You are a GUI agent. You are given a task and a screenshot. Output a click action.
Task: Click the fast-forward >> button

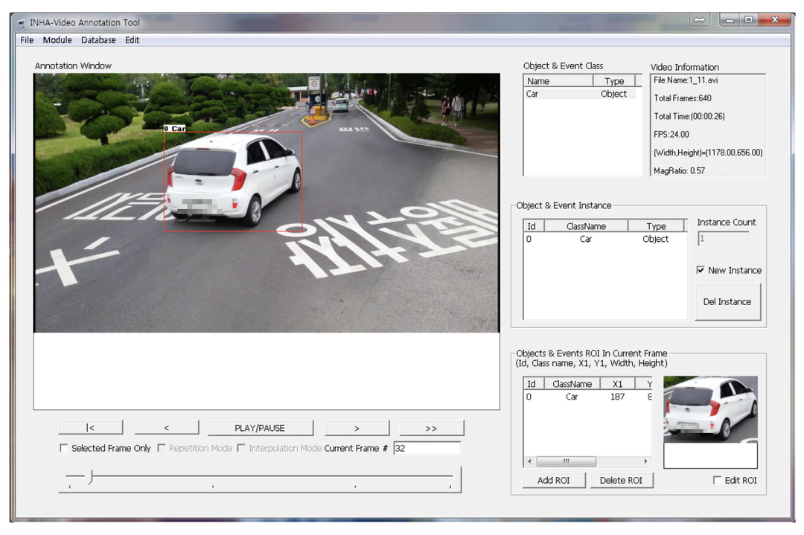coord(431,428)
